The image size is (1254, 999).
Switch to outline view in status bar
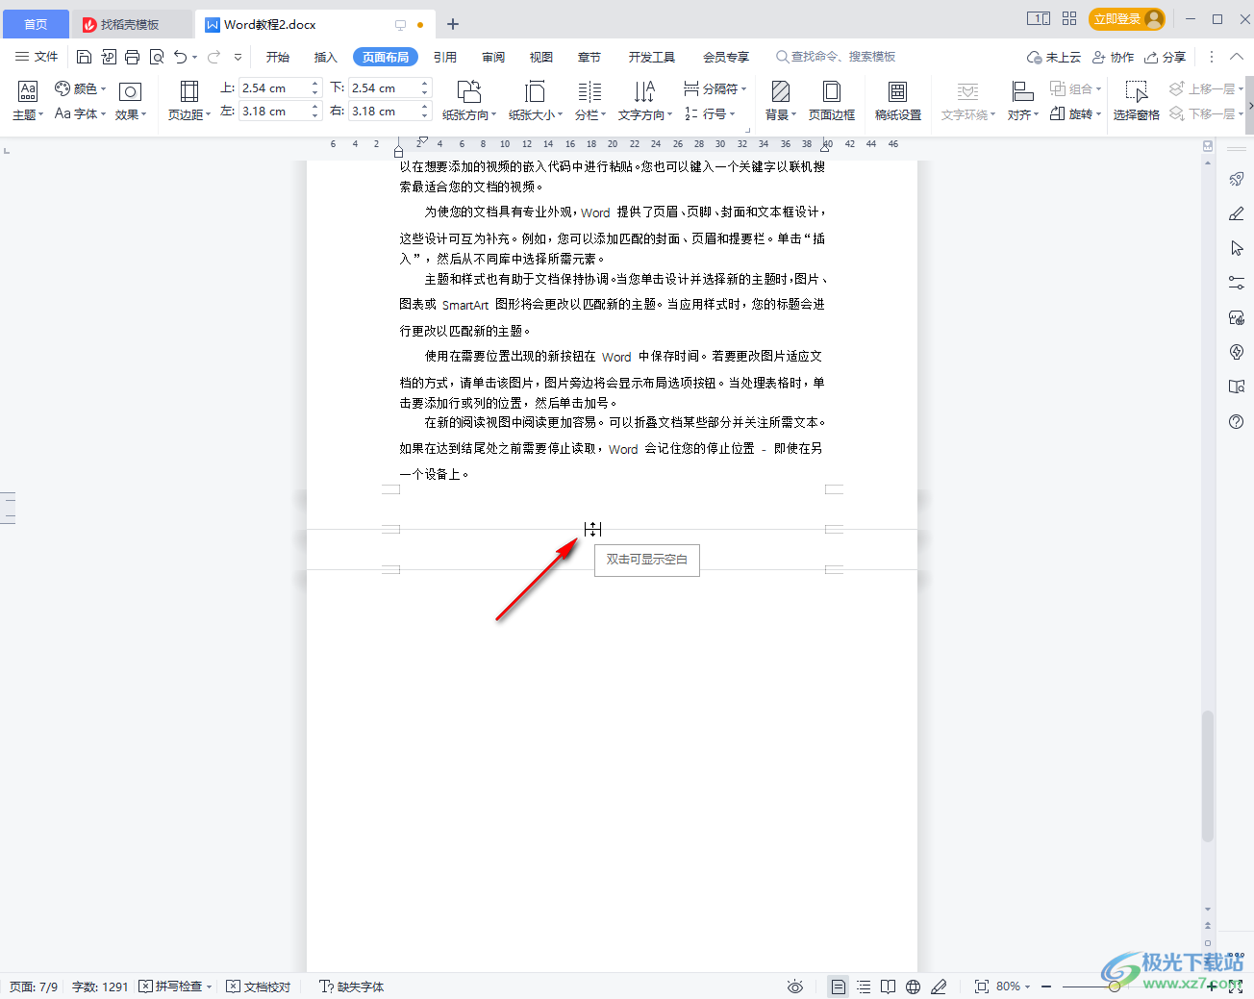click(x=864, y=987)
